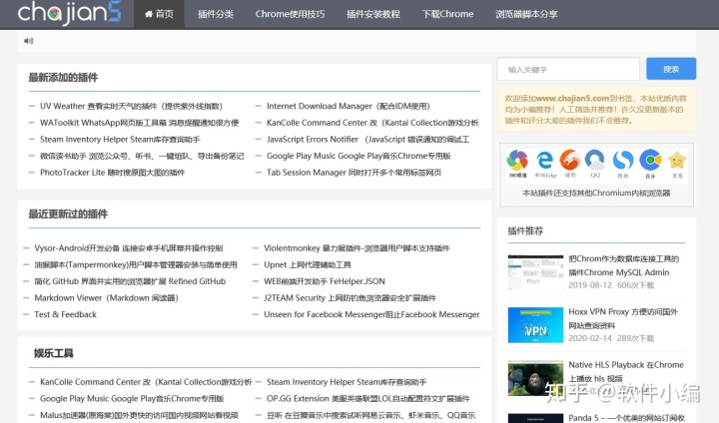Open the 下载Chrome nav item
This screenshot has width=719, height=423.
pos(447,14)
